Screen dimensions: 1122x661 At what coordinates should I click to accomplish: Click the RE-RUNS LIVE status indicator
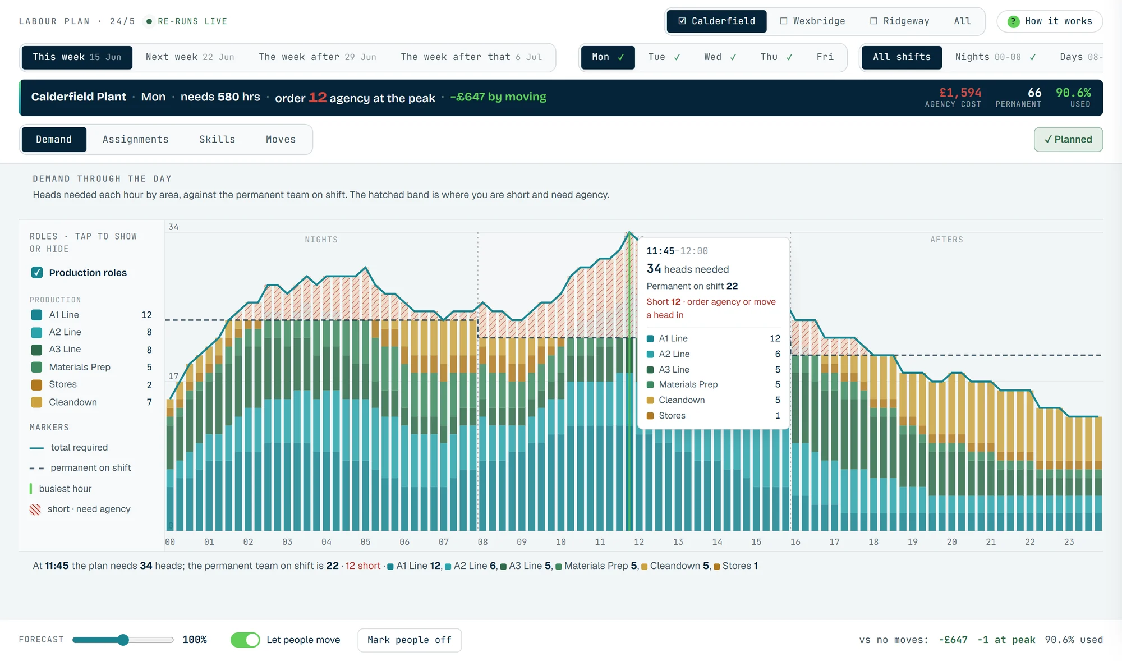(187, 21)
